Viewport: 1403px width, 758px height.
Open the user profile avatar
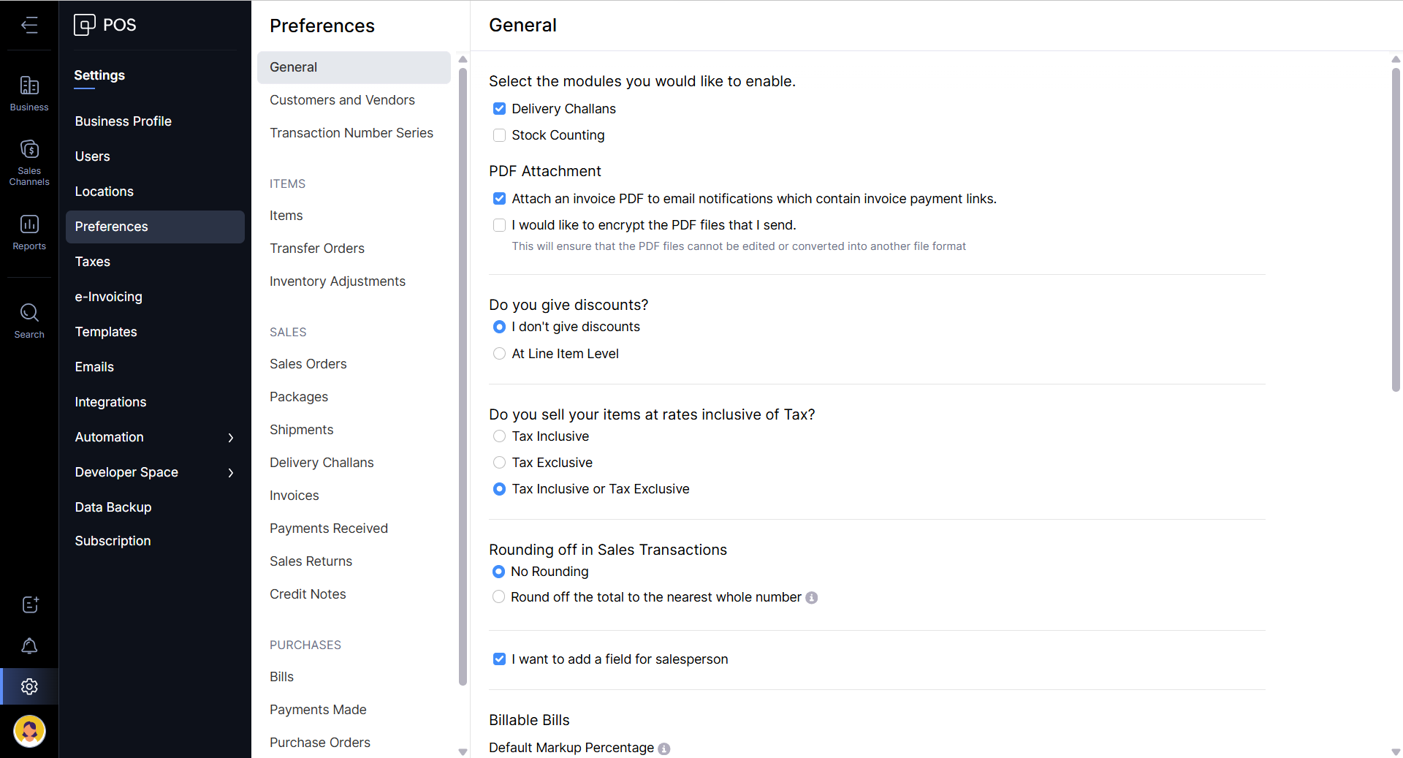(29, 731)
